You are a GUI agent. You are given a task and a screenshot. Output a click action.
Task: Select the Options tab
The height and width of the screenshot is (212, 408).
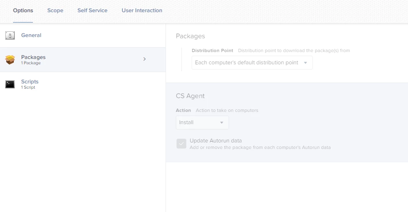click(23, 11)
